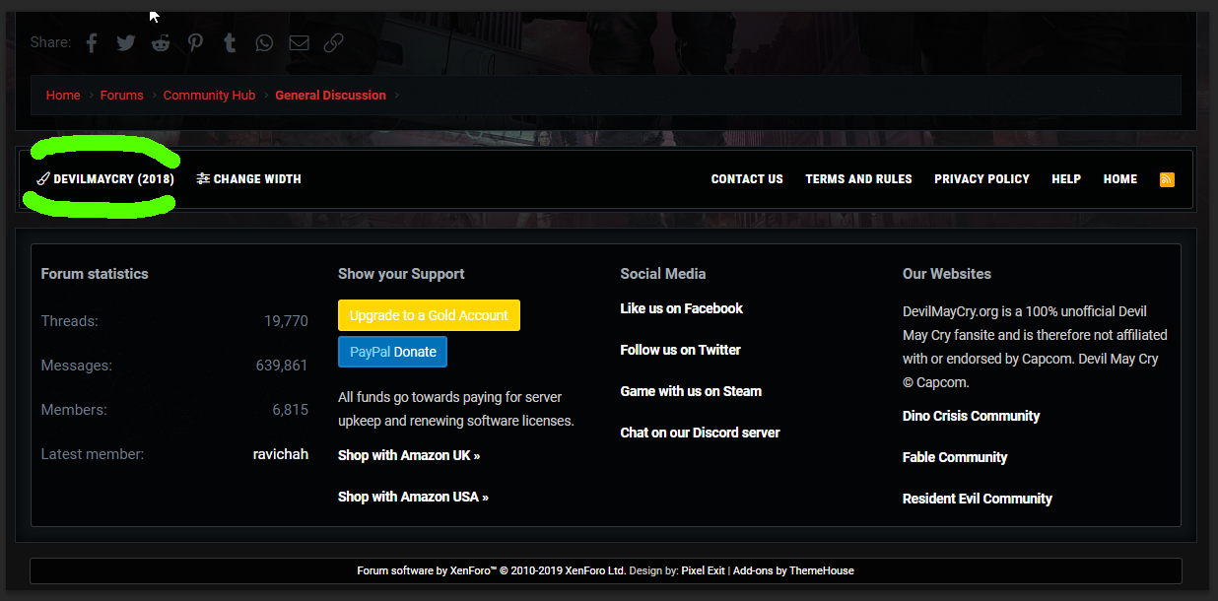Open the DEVILMAYCRY (2018) style chooser
Image resolution: width=1218 pixels, height=601 pixels.
pos(105,179)
